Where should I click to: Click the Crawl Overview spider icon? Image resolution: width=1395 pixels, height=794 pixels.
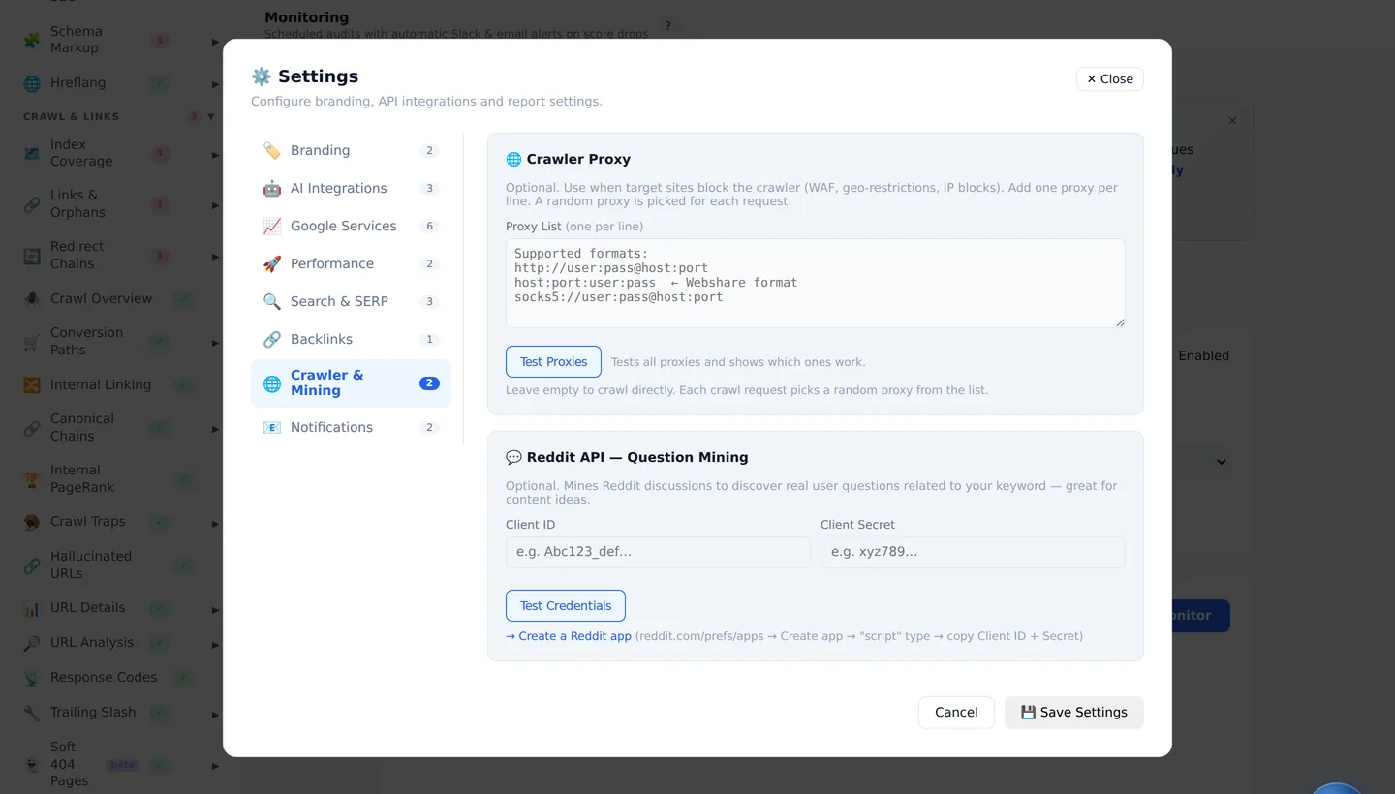point(32,298)
